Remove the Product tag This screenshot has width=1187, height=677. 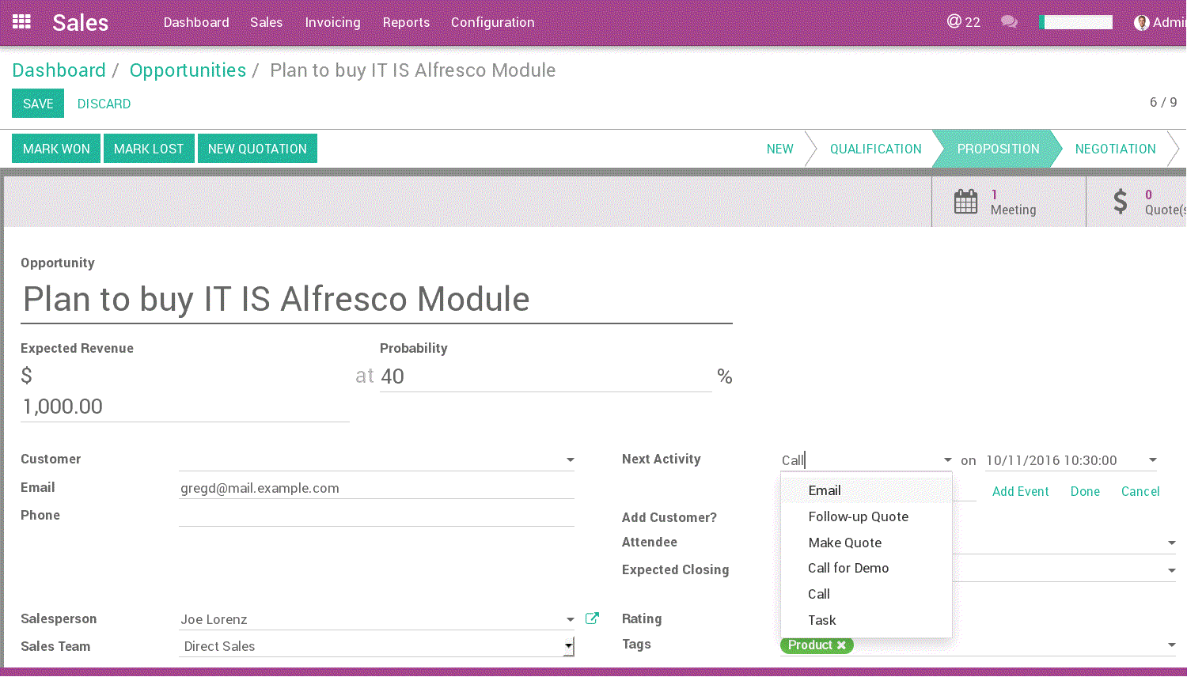coord(841,645)
